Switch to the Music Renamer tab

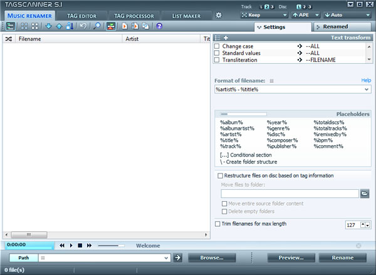pyautogui.click(x=29, y=16)
